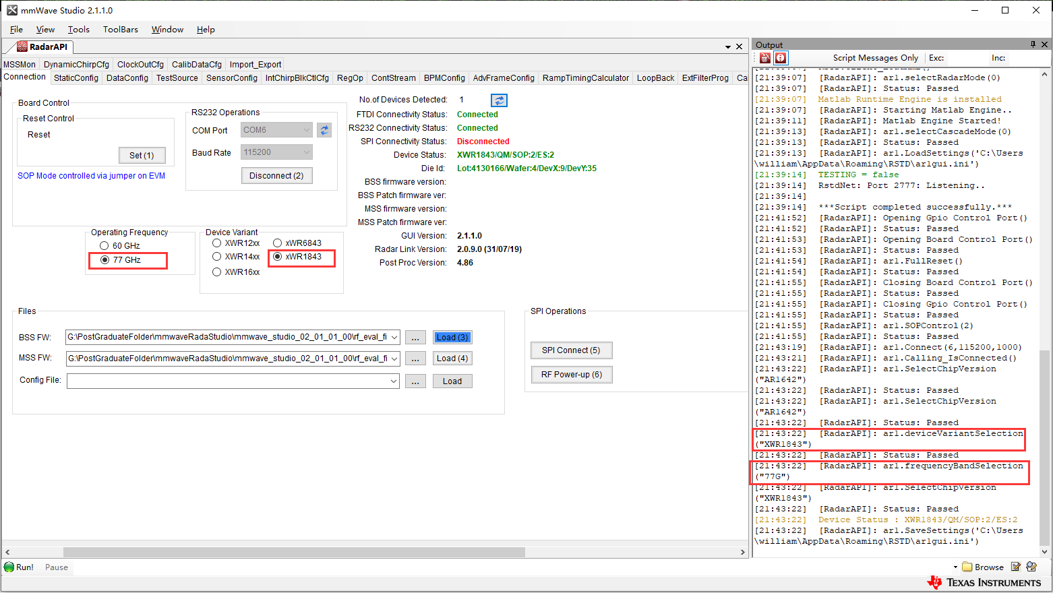Switch to the StaticConfig tab
This screenshot has width=1053, height=593.
point(76,78)
